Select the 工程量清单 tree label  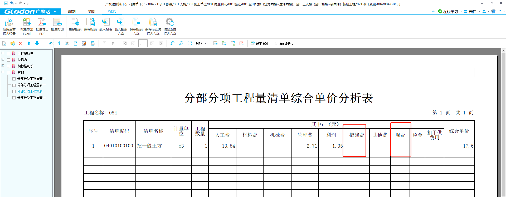25,53
